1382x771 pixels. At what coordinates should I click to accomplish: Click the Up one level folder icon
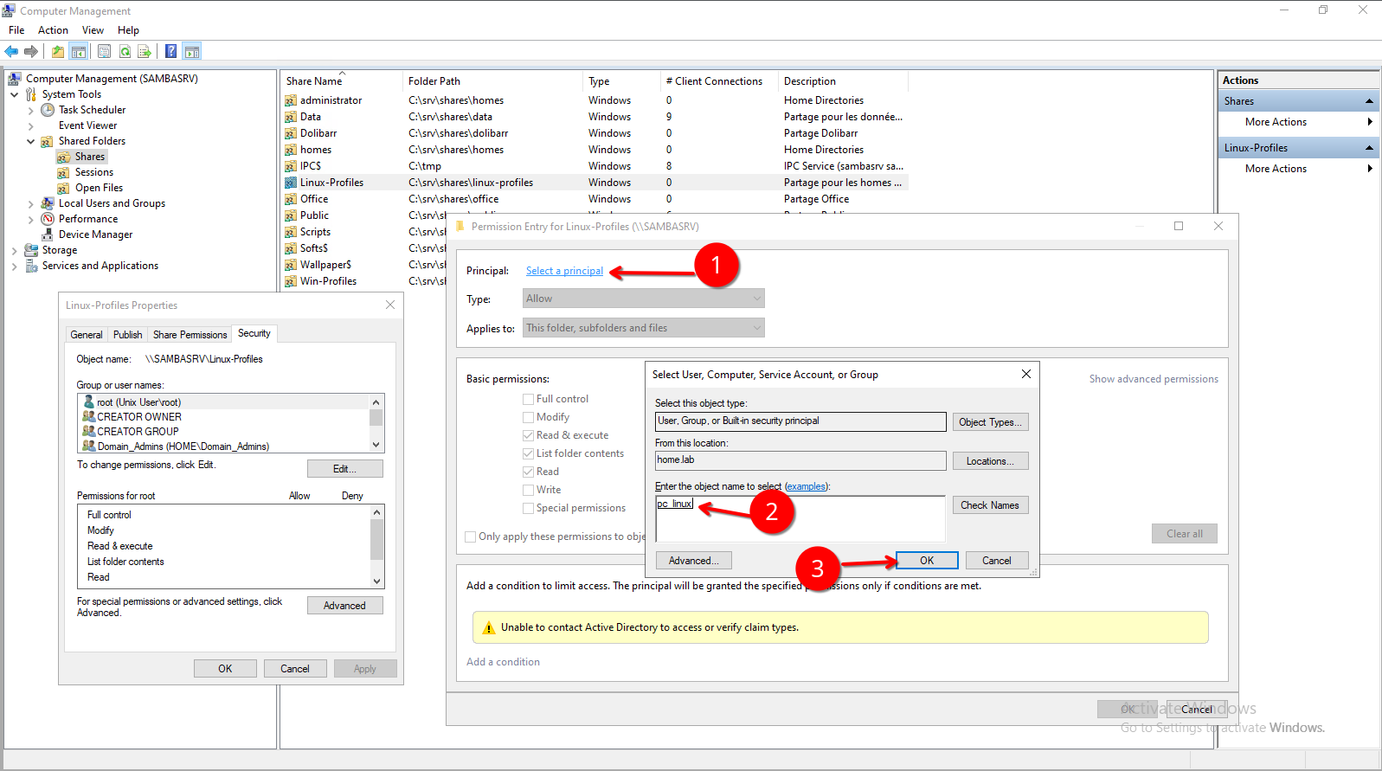(x=57, y=52)
